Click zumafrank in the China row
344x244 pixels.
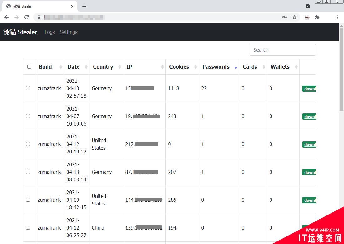[49, 228]
